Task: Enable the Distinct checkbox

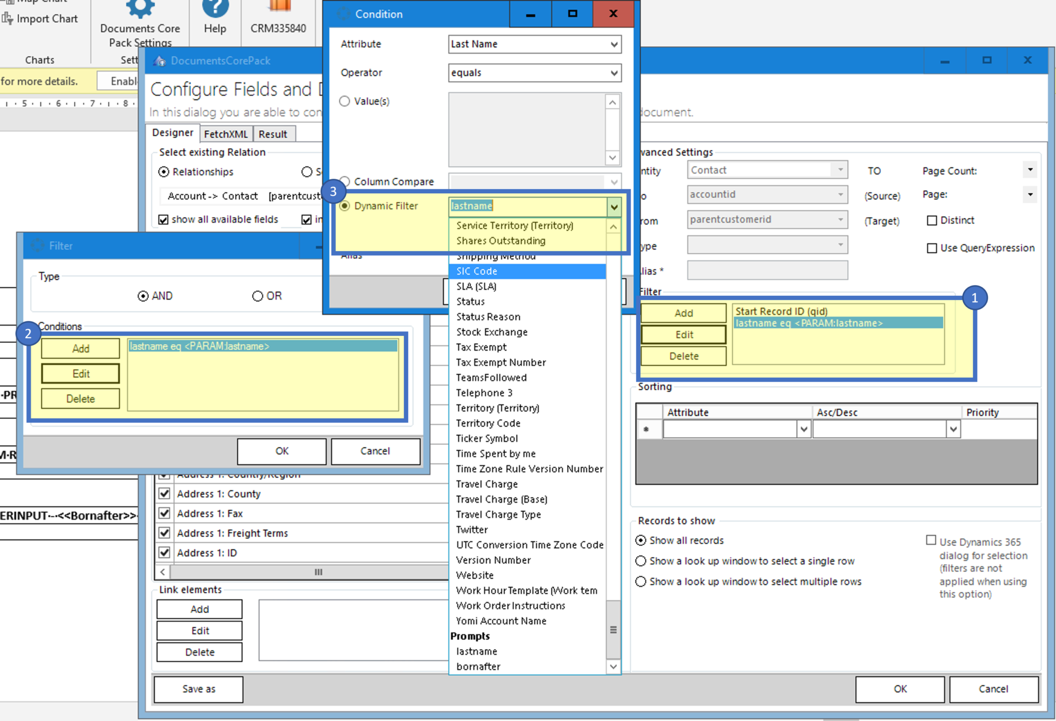Action: (x=932, y=220)
